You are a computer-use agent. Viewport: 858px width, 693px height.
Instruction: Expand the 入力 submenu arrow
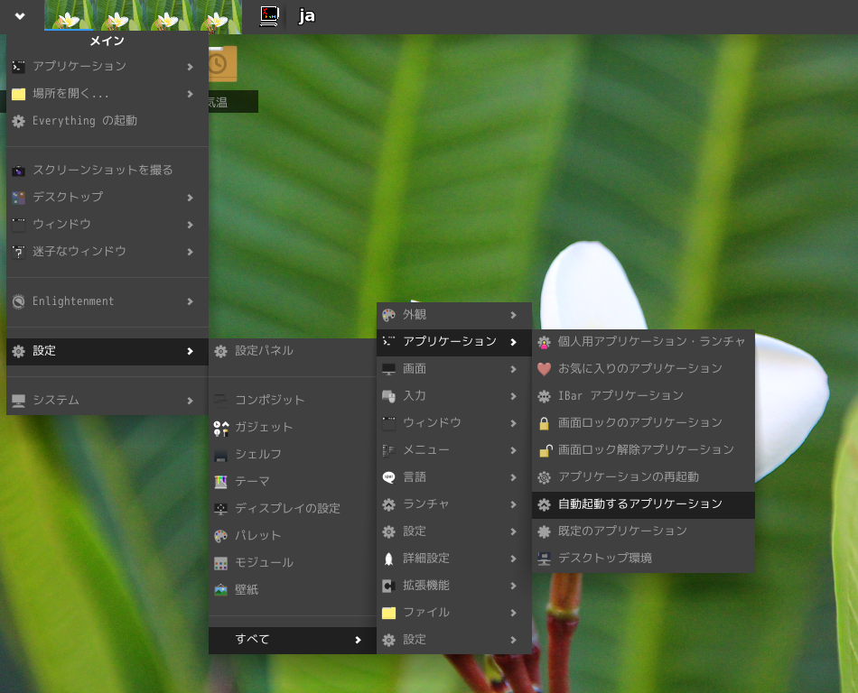(x=513, y=396)
